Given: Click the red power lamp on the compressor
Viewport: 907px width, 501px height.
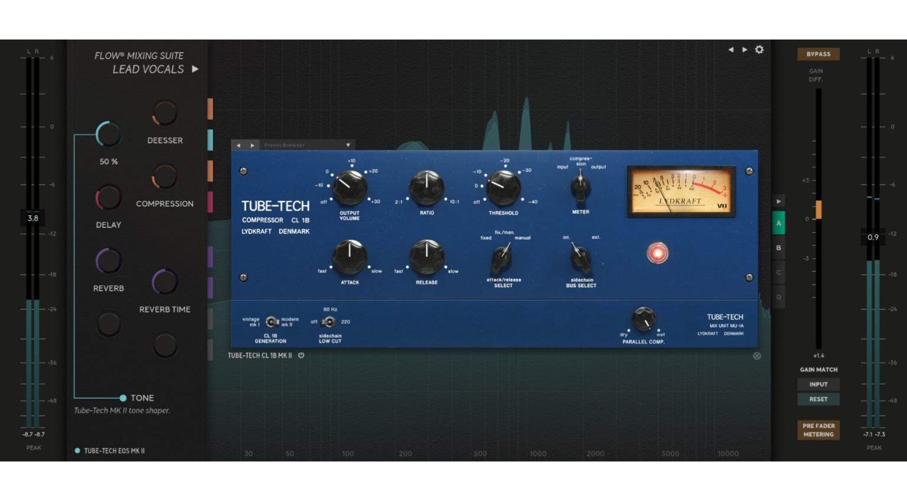Looking at the screenshot, I should click(x=657, y=252).
